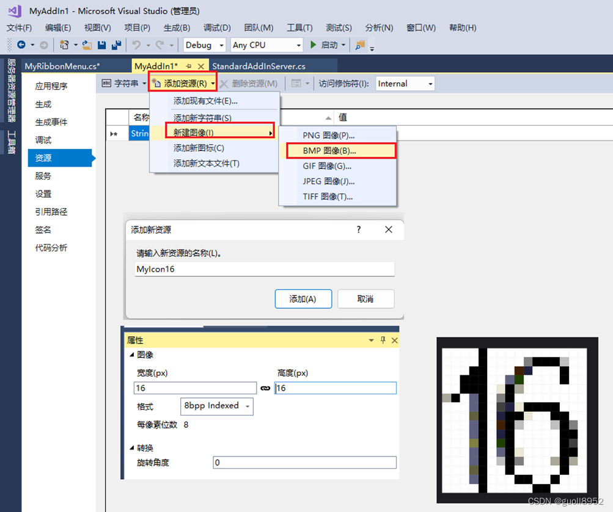The height and width of the screenshot is (512, 613).
Task: Click the Save All toolbar icon
Action: [x=116, y=45]
